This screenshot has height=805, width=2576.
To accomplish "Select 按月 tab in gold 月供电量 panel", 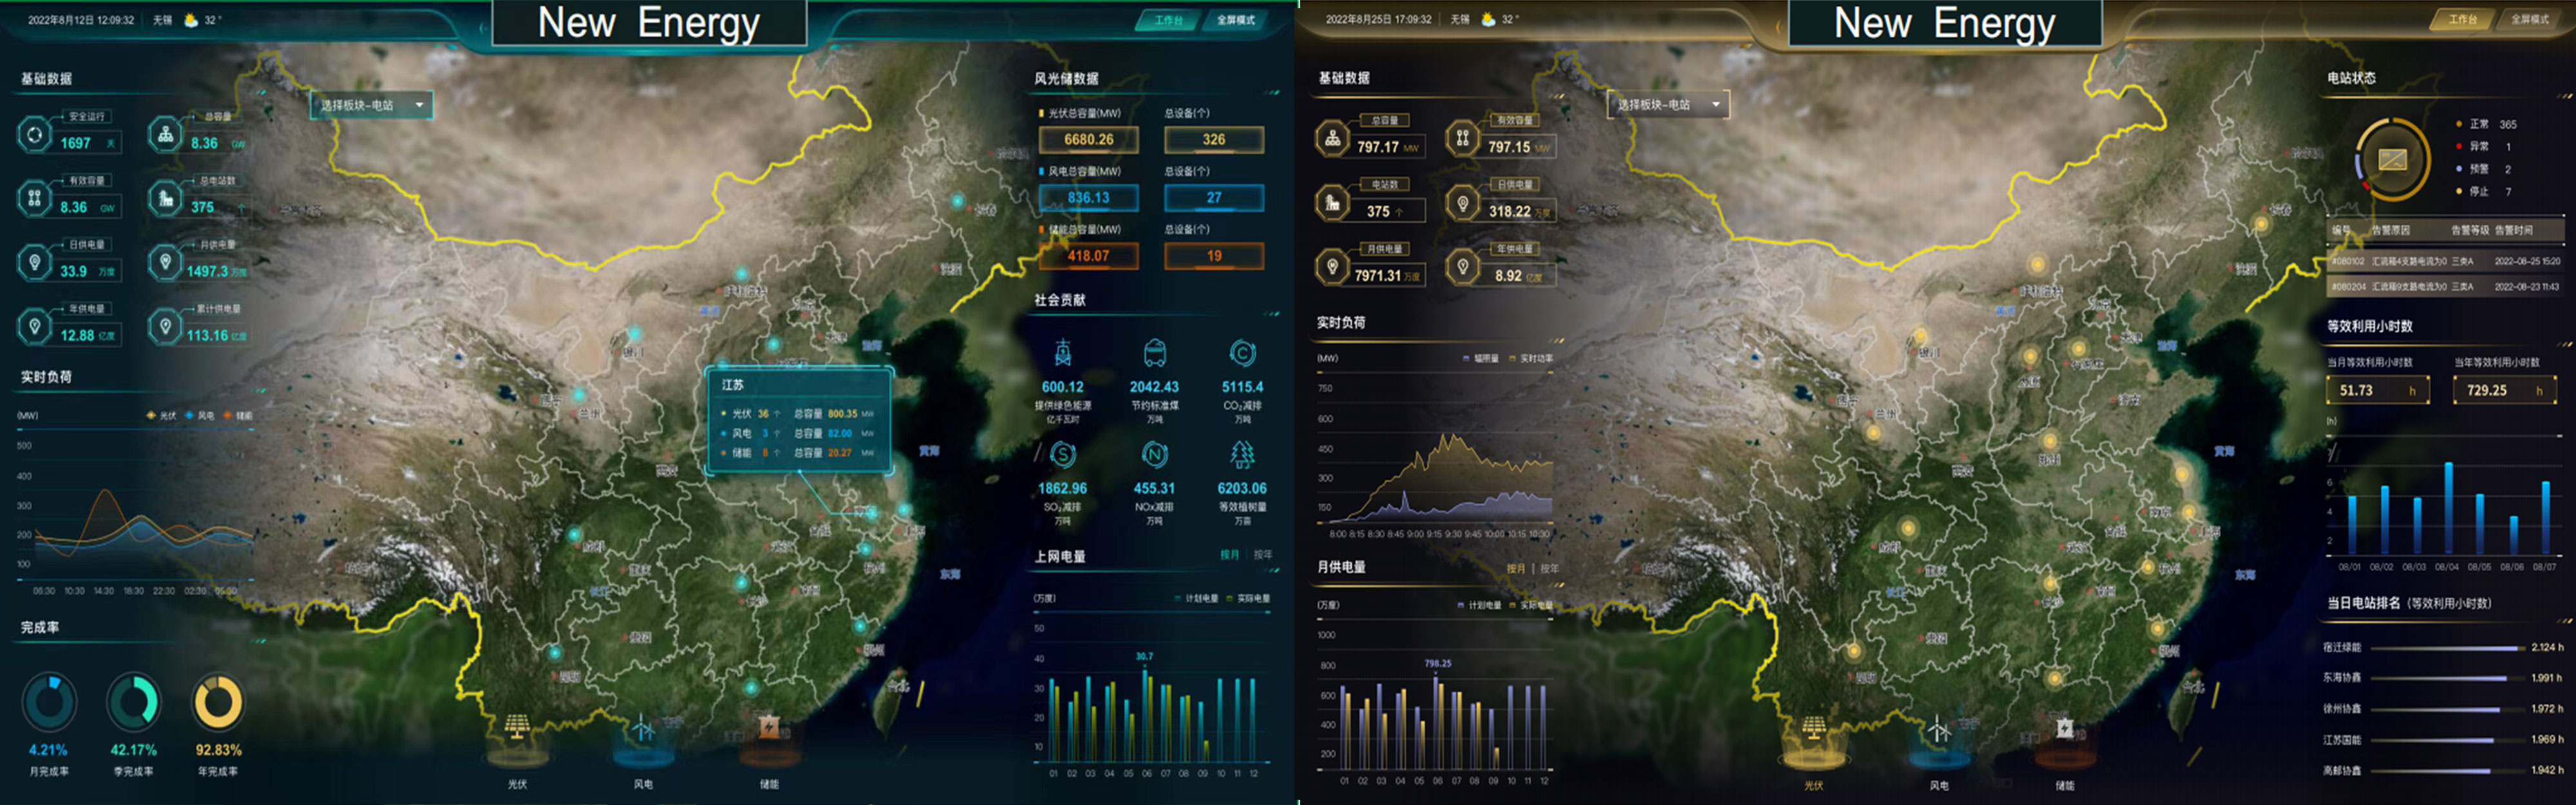I will pos(1516,568).
